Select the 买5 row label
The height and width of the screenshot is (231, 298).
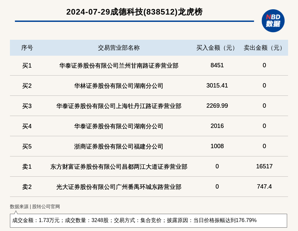click(27, 146)
